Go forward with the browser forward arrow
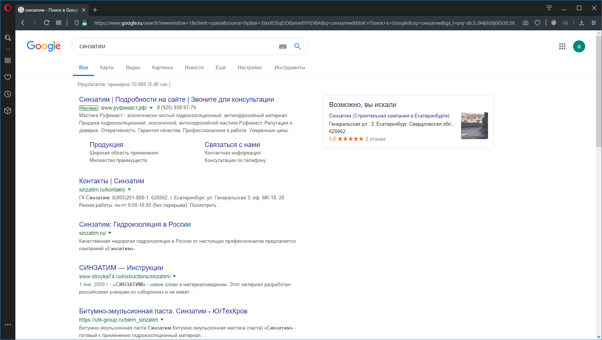Image resolution: width=602 pixels, height=340 pixels. click(x=34, y=23)
